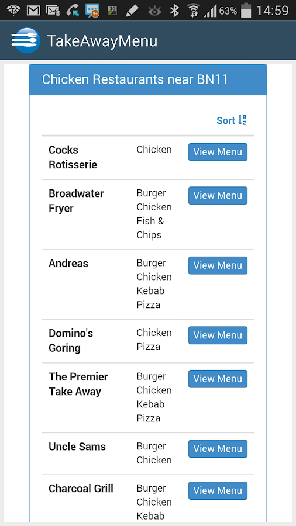Open the chat notification with 9+ badge
296x526 pixels.
[x=92, y=11]
